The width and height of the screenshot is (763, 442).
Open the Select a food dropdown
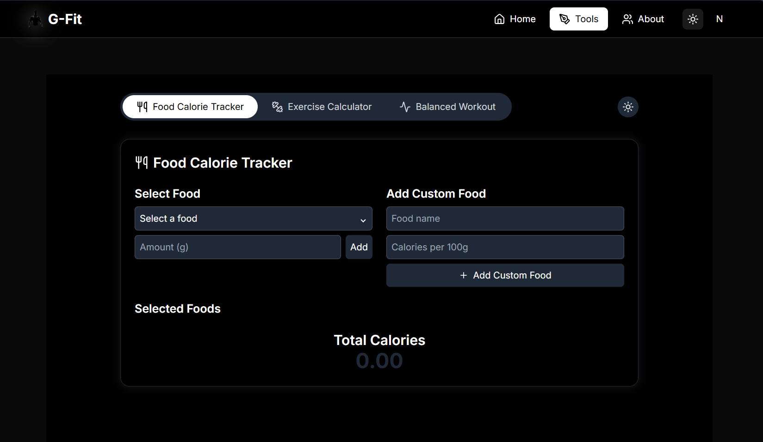click(254, 218)
